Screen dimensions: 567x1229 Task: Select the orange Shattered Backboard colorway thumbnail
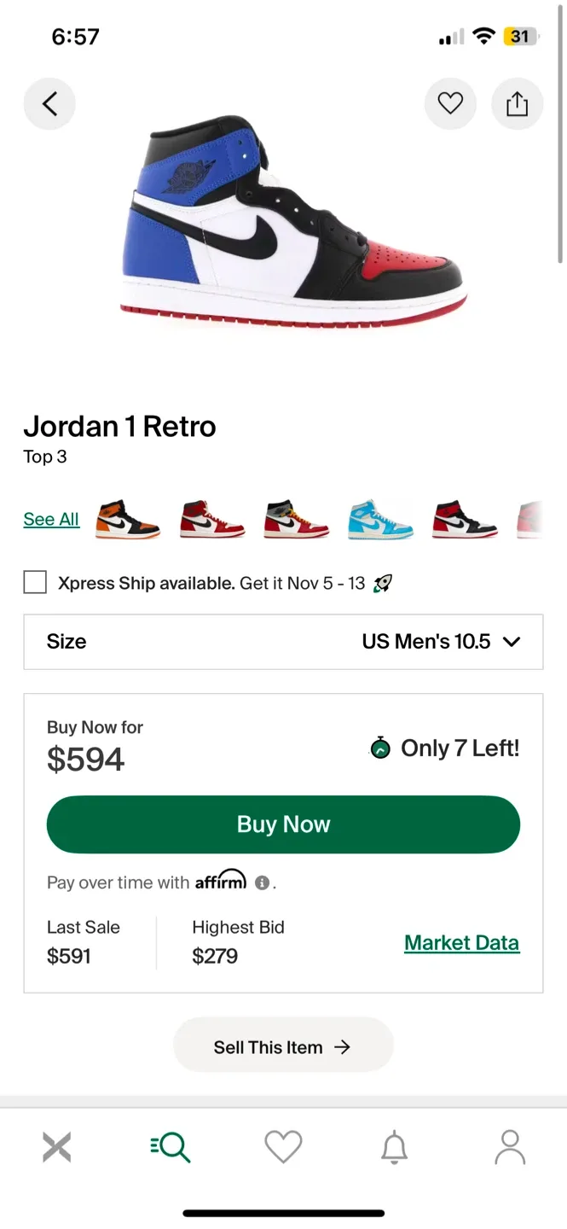(127, 519)
